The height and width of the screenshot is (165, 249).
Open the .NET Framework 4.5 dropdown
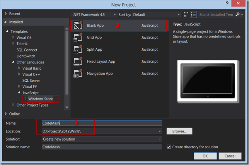[94, 15]
